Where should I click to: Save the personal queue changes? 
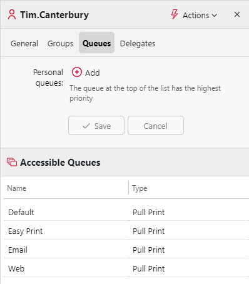point(96,126)
